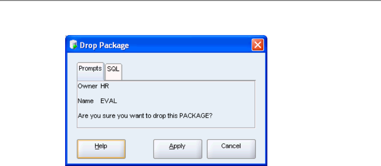Click the HR owner value
Screen dimensions: 381x166
tap(105, 86)
